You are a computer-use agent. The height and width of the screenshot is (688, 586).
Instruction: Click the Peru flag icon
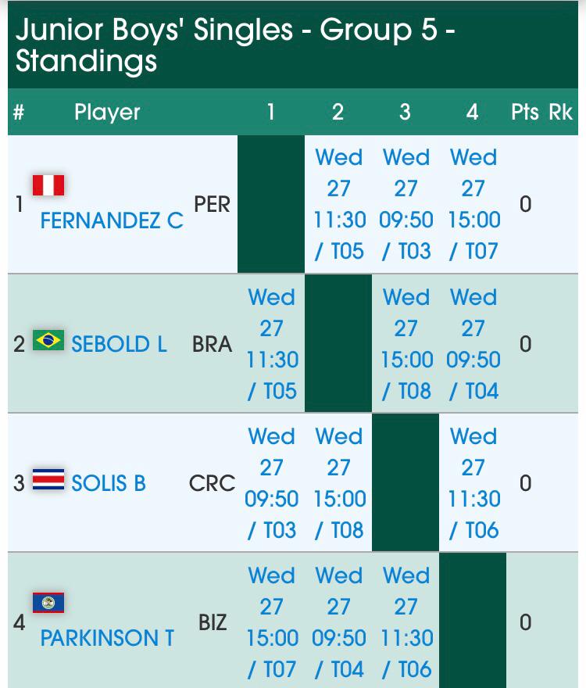(48, 185)
